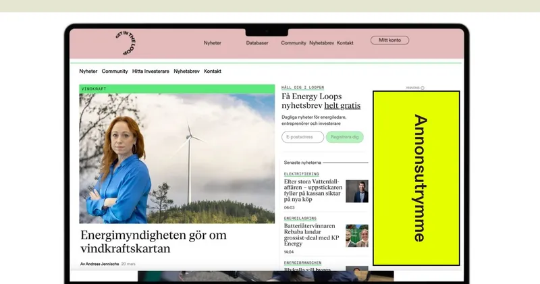The height and width of the screenshot is (284, 540).
Task: Open article about stora Vattenfall-affären
Action: [313, 190]
